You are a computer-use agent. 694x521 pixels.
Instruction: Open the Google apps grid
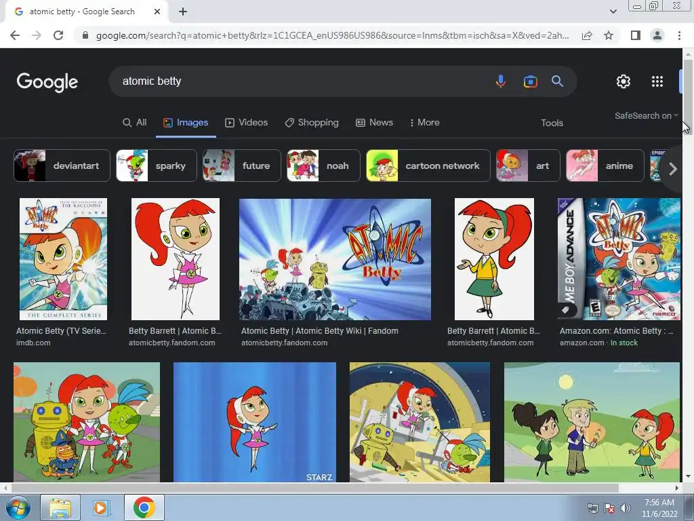pyautogui.click(x=657, y=81)
